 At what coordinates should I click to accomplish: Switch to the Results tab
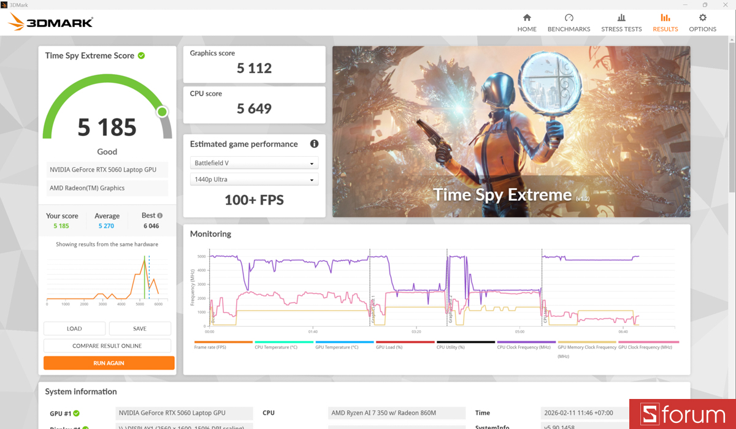point(665,23)
